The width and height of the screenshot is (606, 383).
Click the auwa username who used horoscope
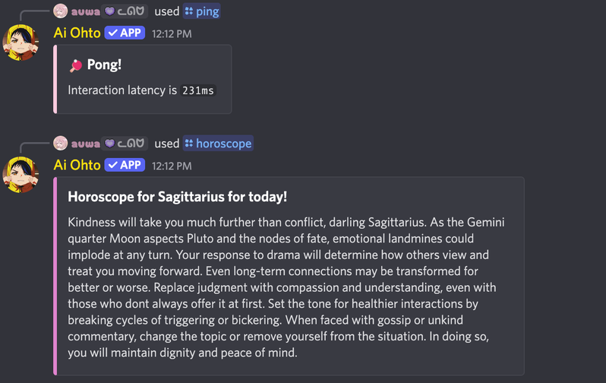(85, 143)
